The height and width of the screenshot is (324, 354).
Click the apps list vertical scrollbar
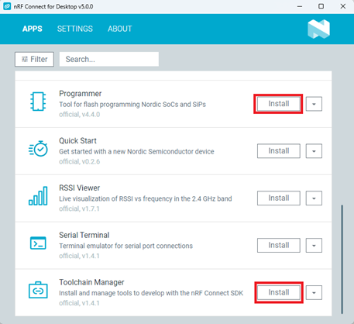coord(342,259)
